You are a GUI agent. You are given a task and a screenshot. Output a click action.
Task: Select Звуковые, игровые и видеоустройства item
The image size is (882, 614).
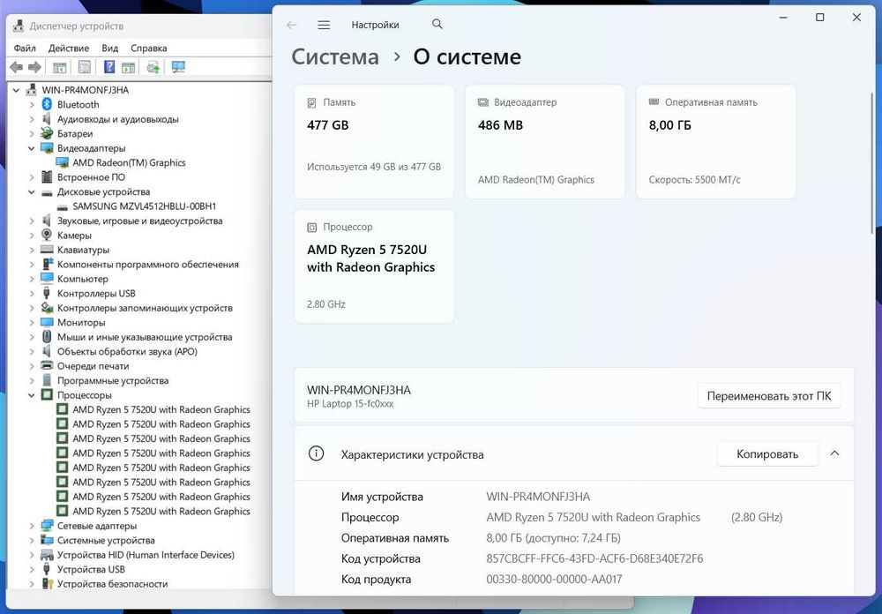[139, 221]
